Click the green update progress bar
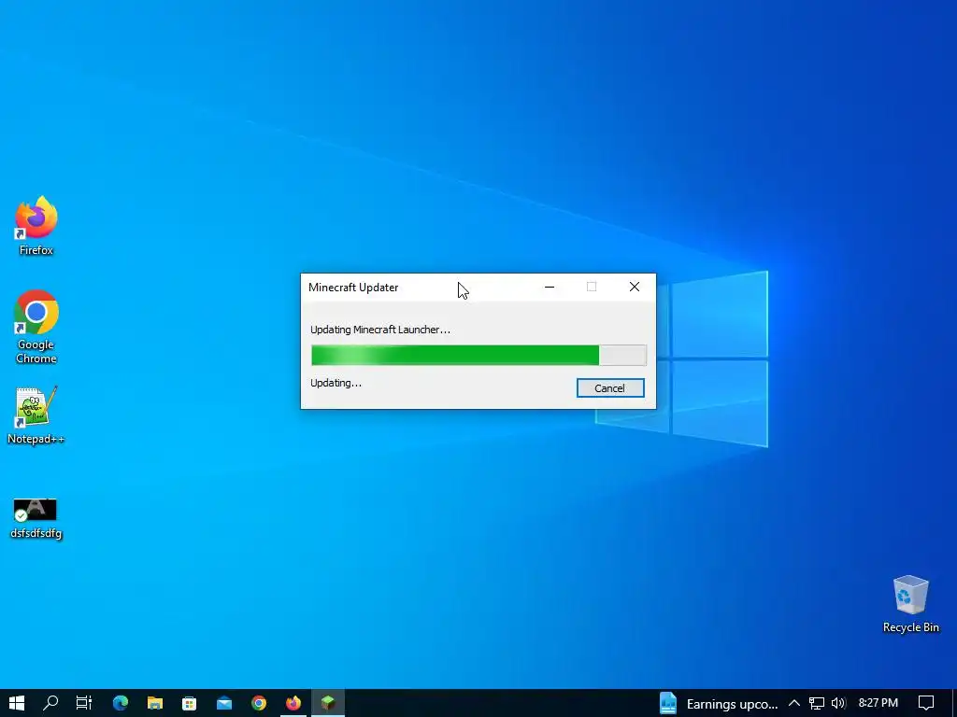957x717 pixels. (x=478, y=355)
